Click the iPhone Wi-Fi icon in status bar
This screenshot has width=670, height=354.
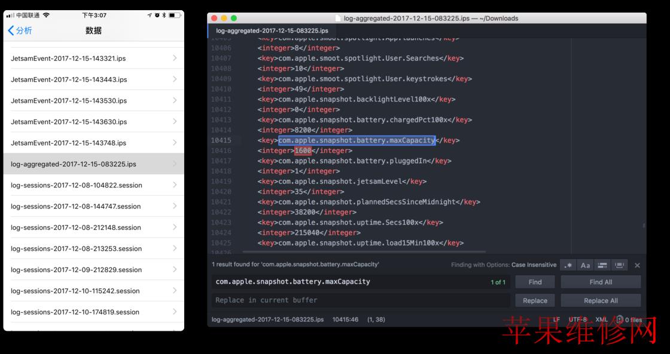(x=46, y=16)
